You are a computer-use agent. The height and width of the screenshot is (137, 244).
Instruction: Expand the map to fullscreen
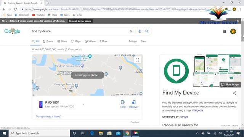137,60
